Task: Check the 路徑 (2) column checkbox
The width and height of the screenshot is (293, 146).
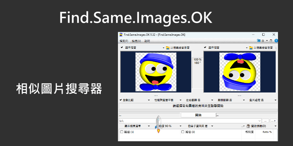Action: coord(183,132)
